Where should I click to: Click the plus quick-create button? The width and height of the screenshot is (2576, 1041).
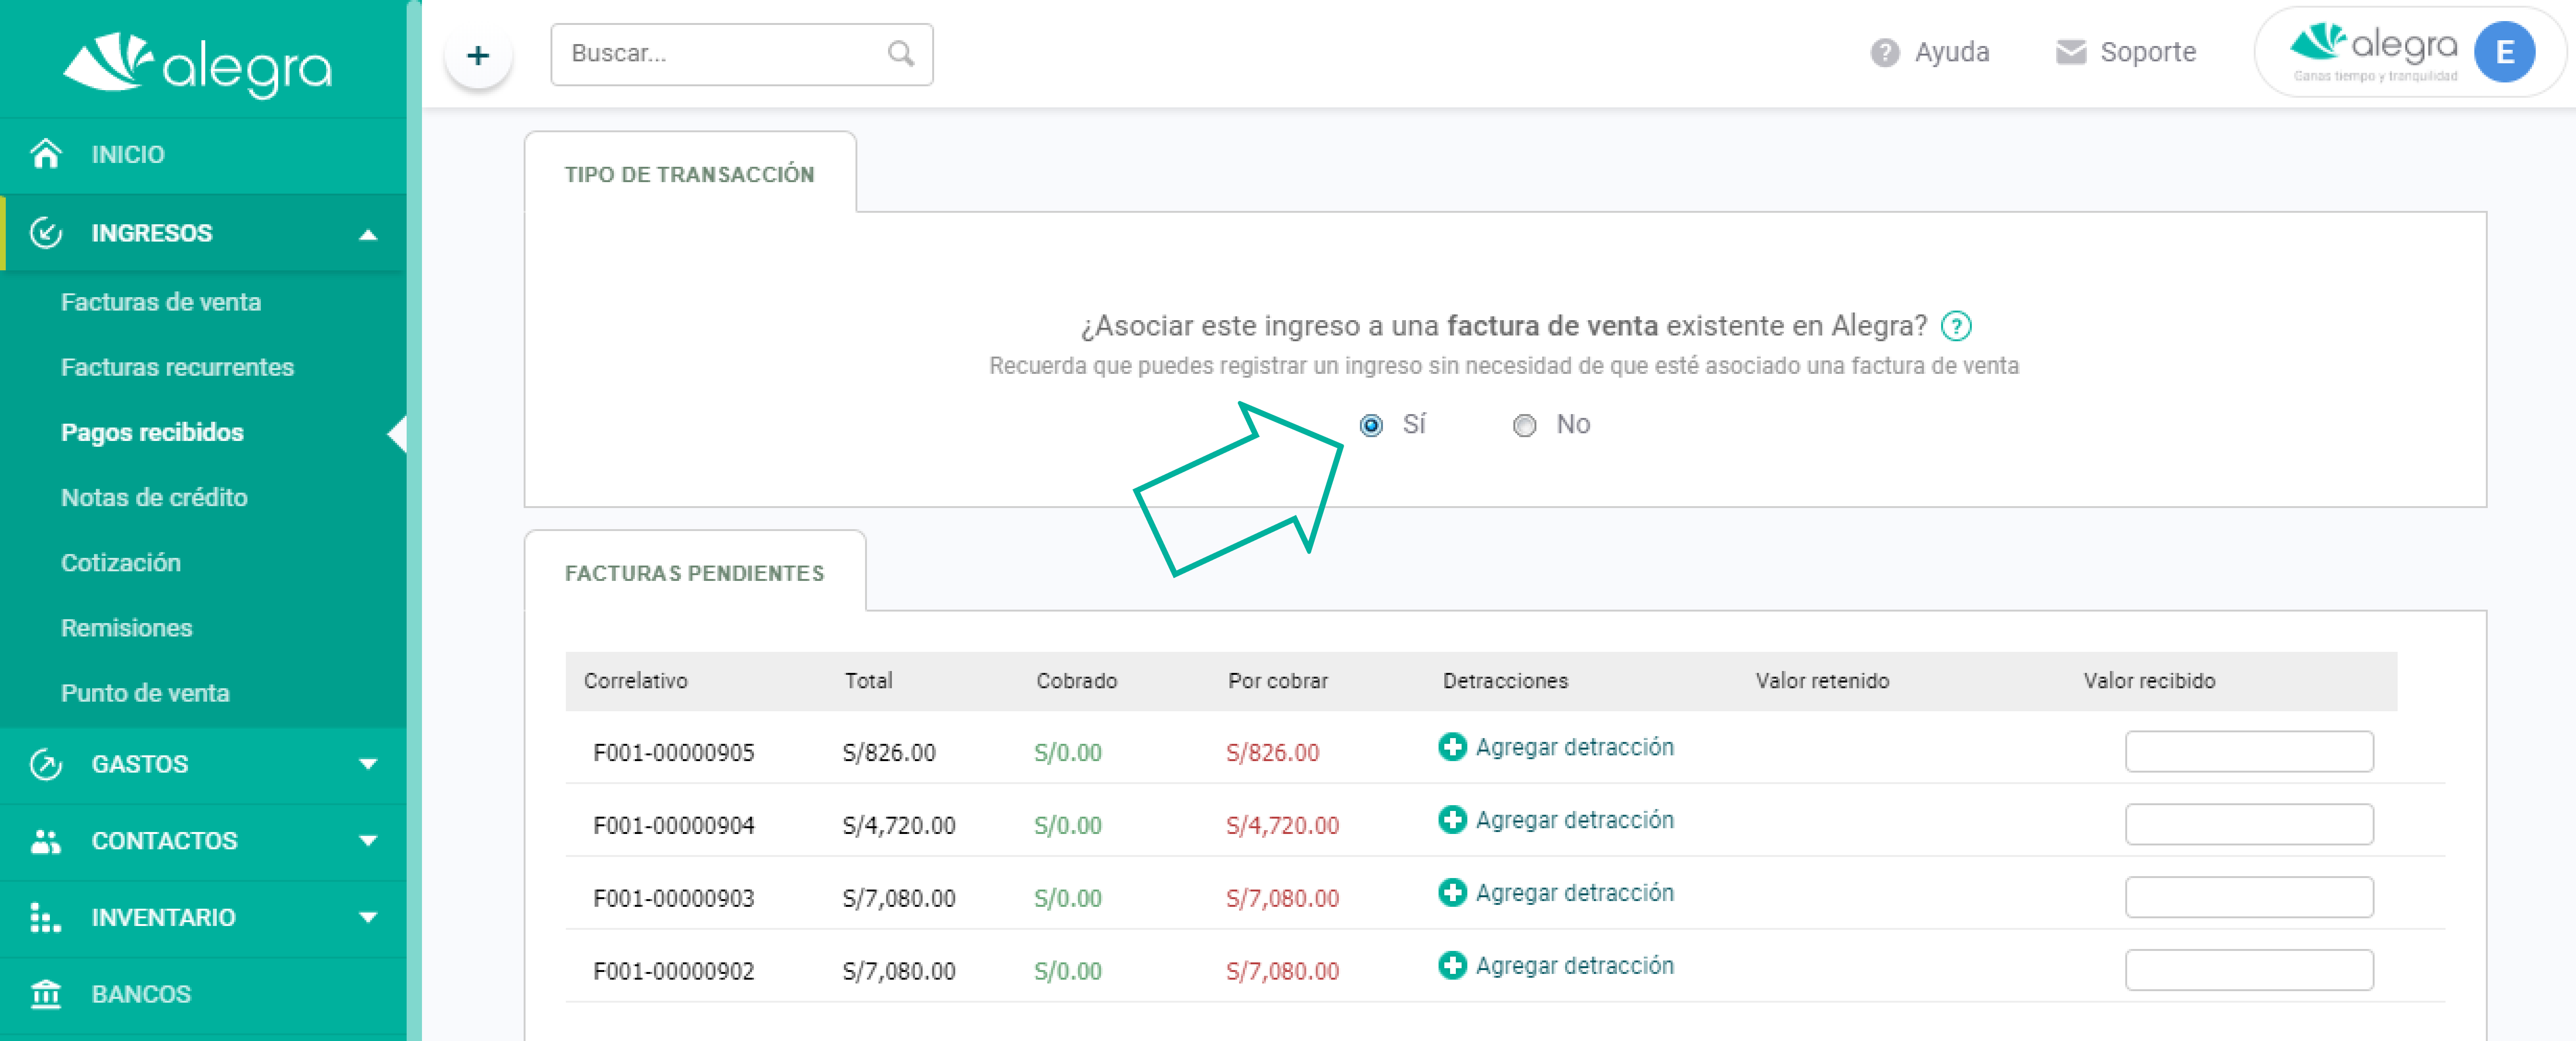pos(478,55)
